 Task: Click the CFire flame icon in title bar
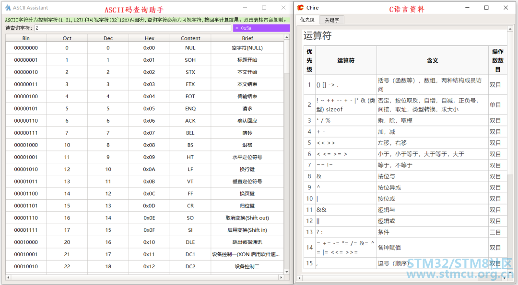coord(300,8)
